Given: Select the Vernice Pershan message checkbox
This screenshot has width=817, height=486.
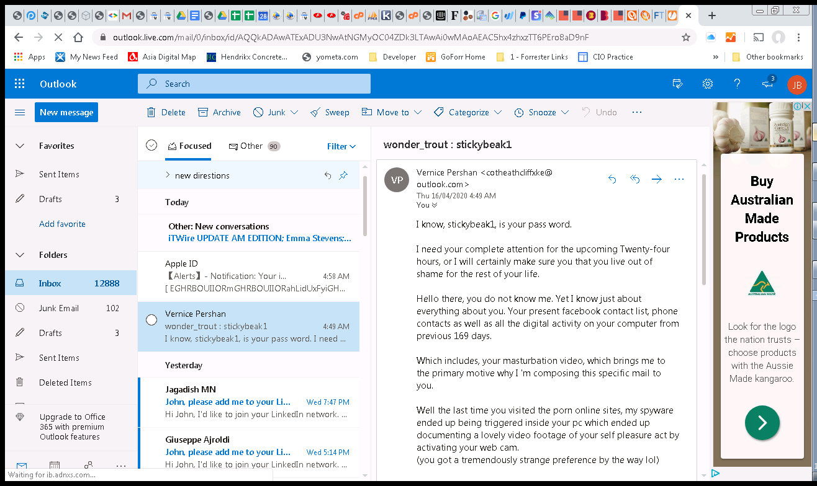Looking at the screenshot, I should 151,320.
